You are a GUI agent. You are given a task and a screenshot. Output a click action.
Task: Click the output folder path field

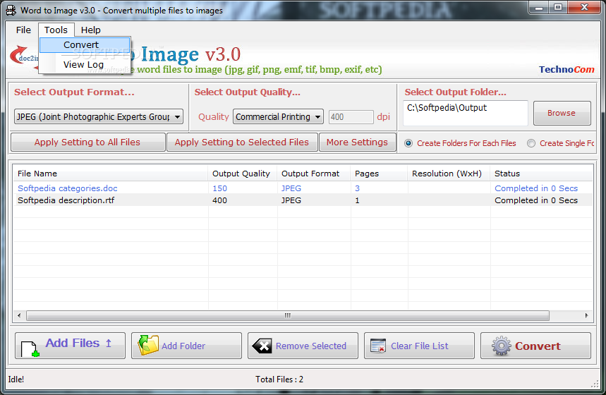pyautogui.click(x=466, y=113)
